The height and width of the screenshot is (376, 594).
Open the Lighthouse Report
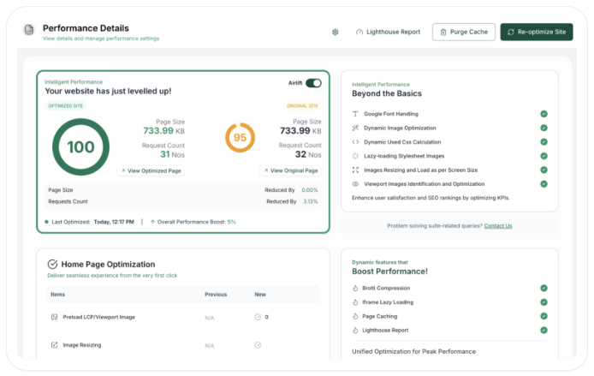tap(388, 33)
